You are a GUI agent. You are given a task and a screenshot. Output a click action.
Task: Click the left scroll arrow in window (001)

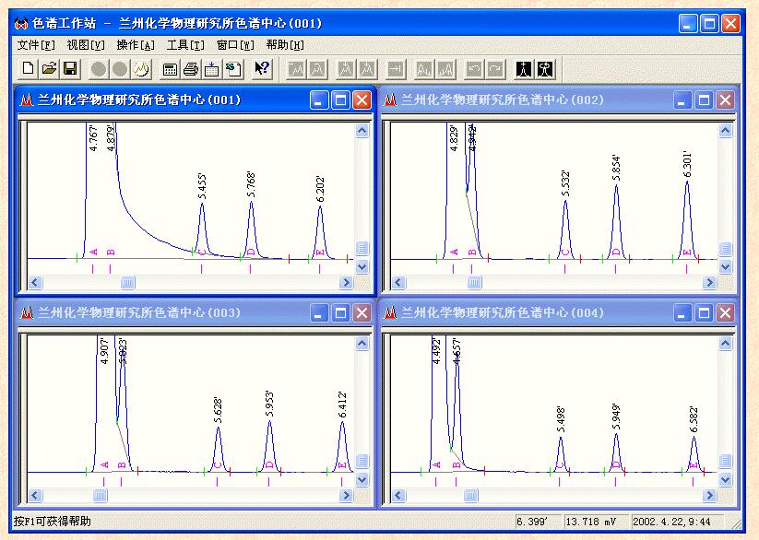point(35,282)
